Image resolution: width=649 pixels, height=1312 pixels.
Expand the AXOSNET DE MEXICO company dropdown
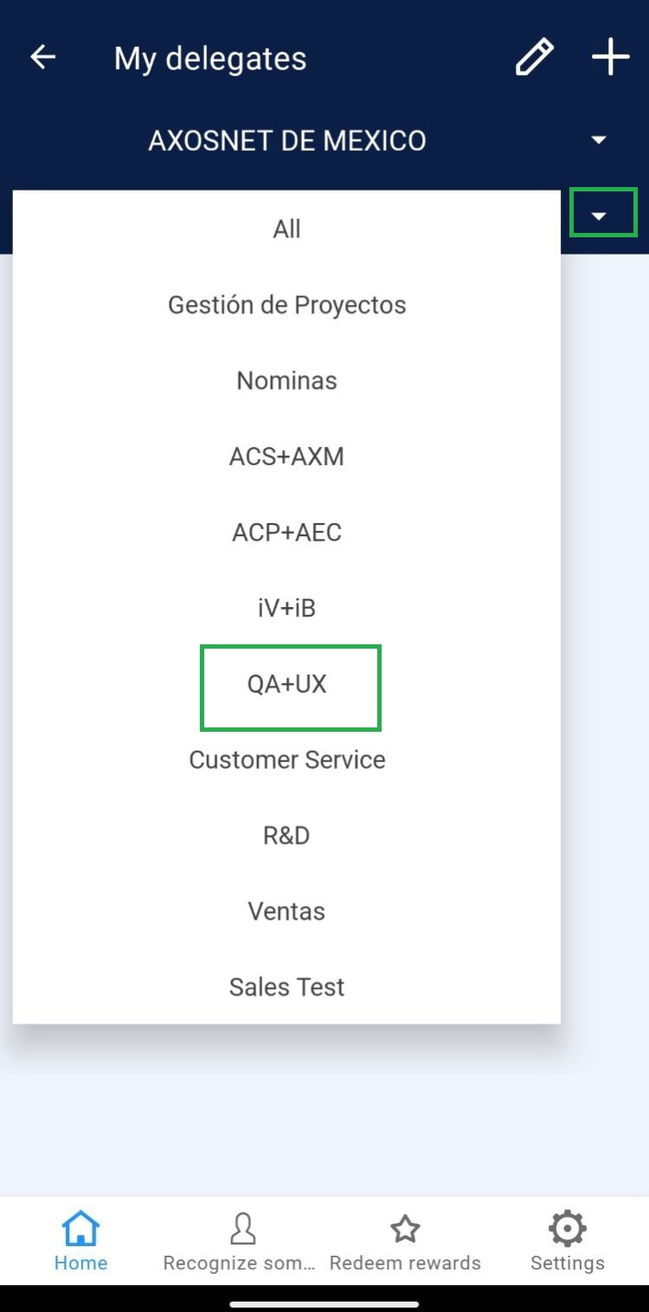(598, 140)
